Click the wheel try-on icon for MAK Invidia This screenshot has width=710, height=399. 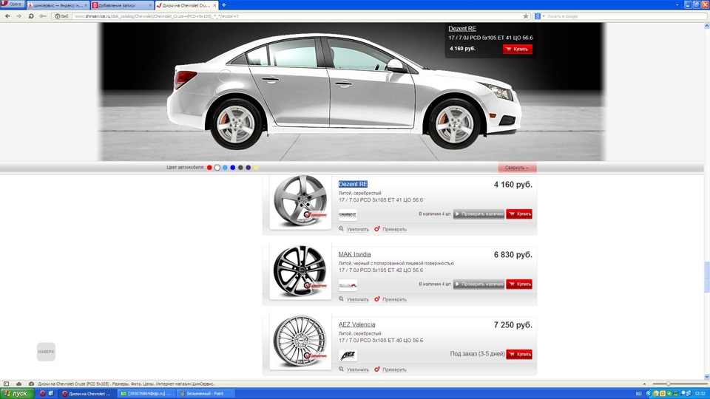(376, 299)
